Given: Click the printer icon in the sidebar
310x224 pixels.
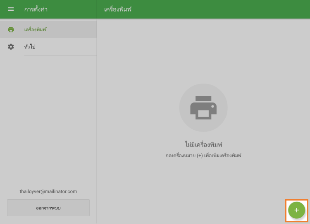Looking at the screenshot, I should coord(11,30).
